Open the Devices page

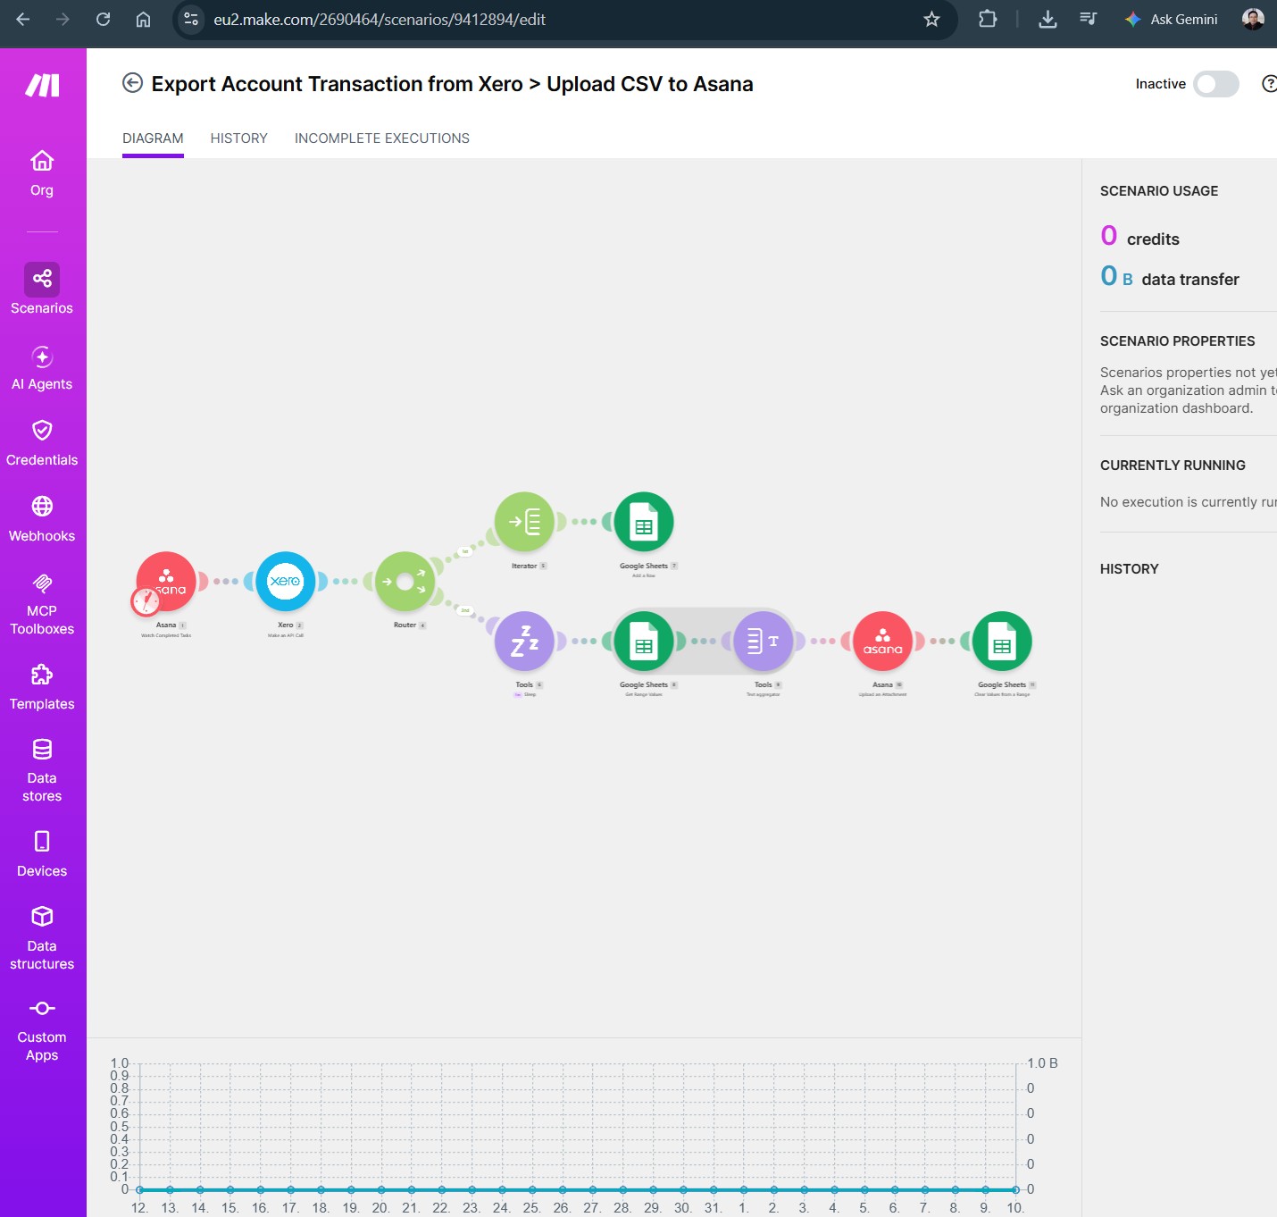click(42, 854)
